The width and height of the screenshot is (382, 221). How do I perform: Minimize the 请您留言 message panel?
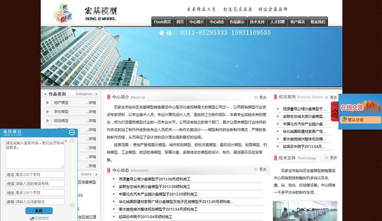pyautogui.click(x=72, y=132)
